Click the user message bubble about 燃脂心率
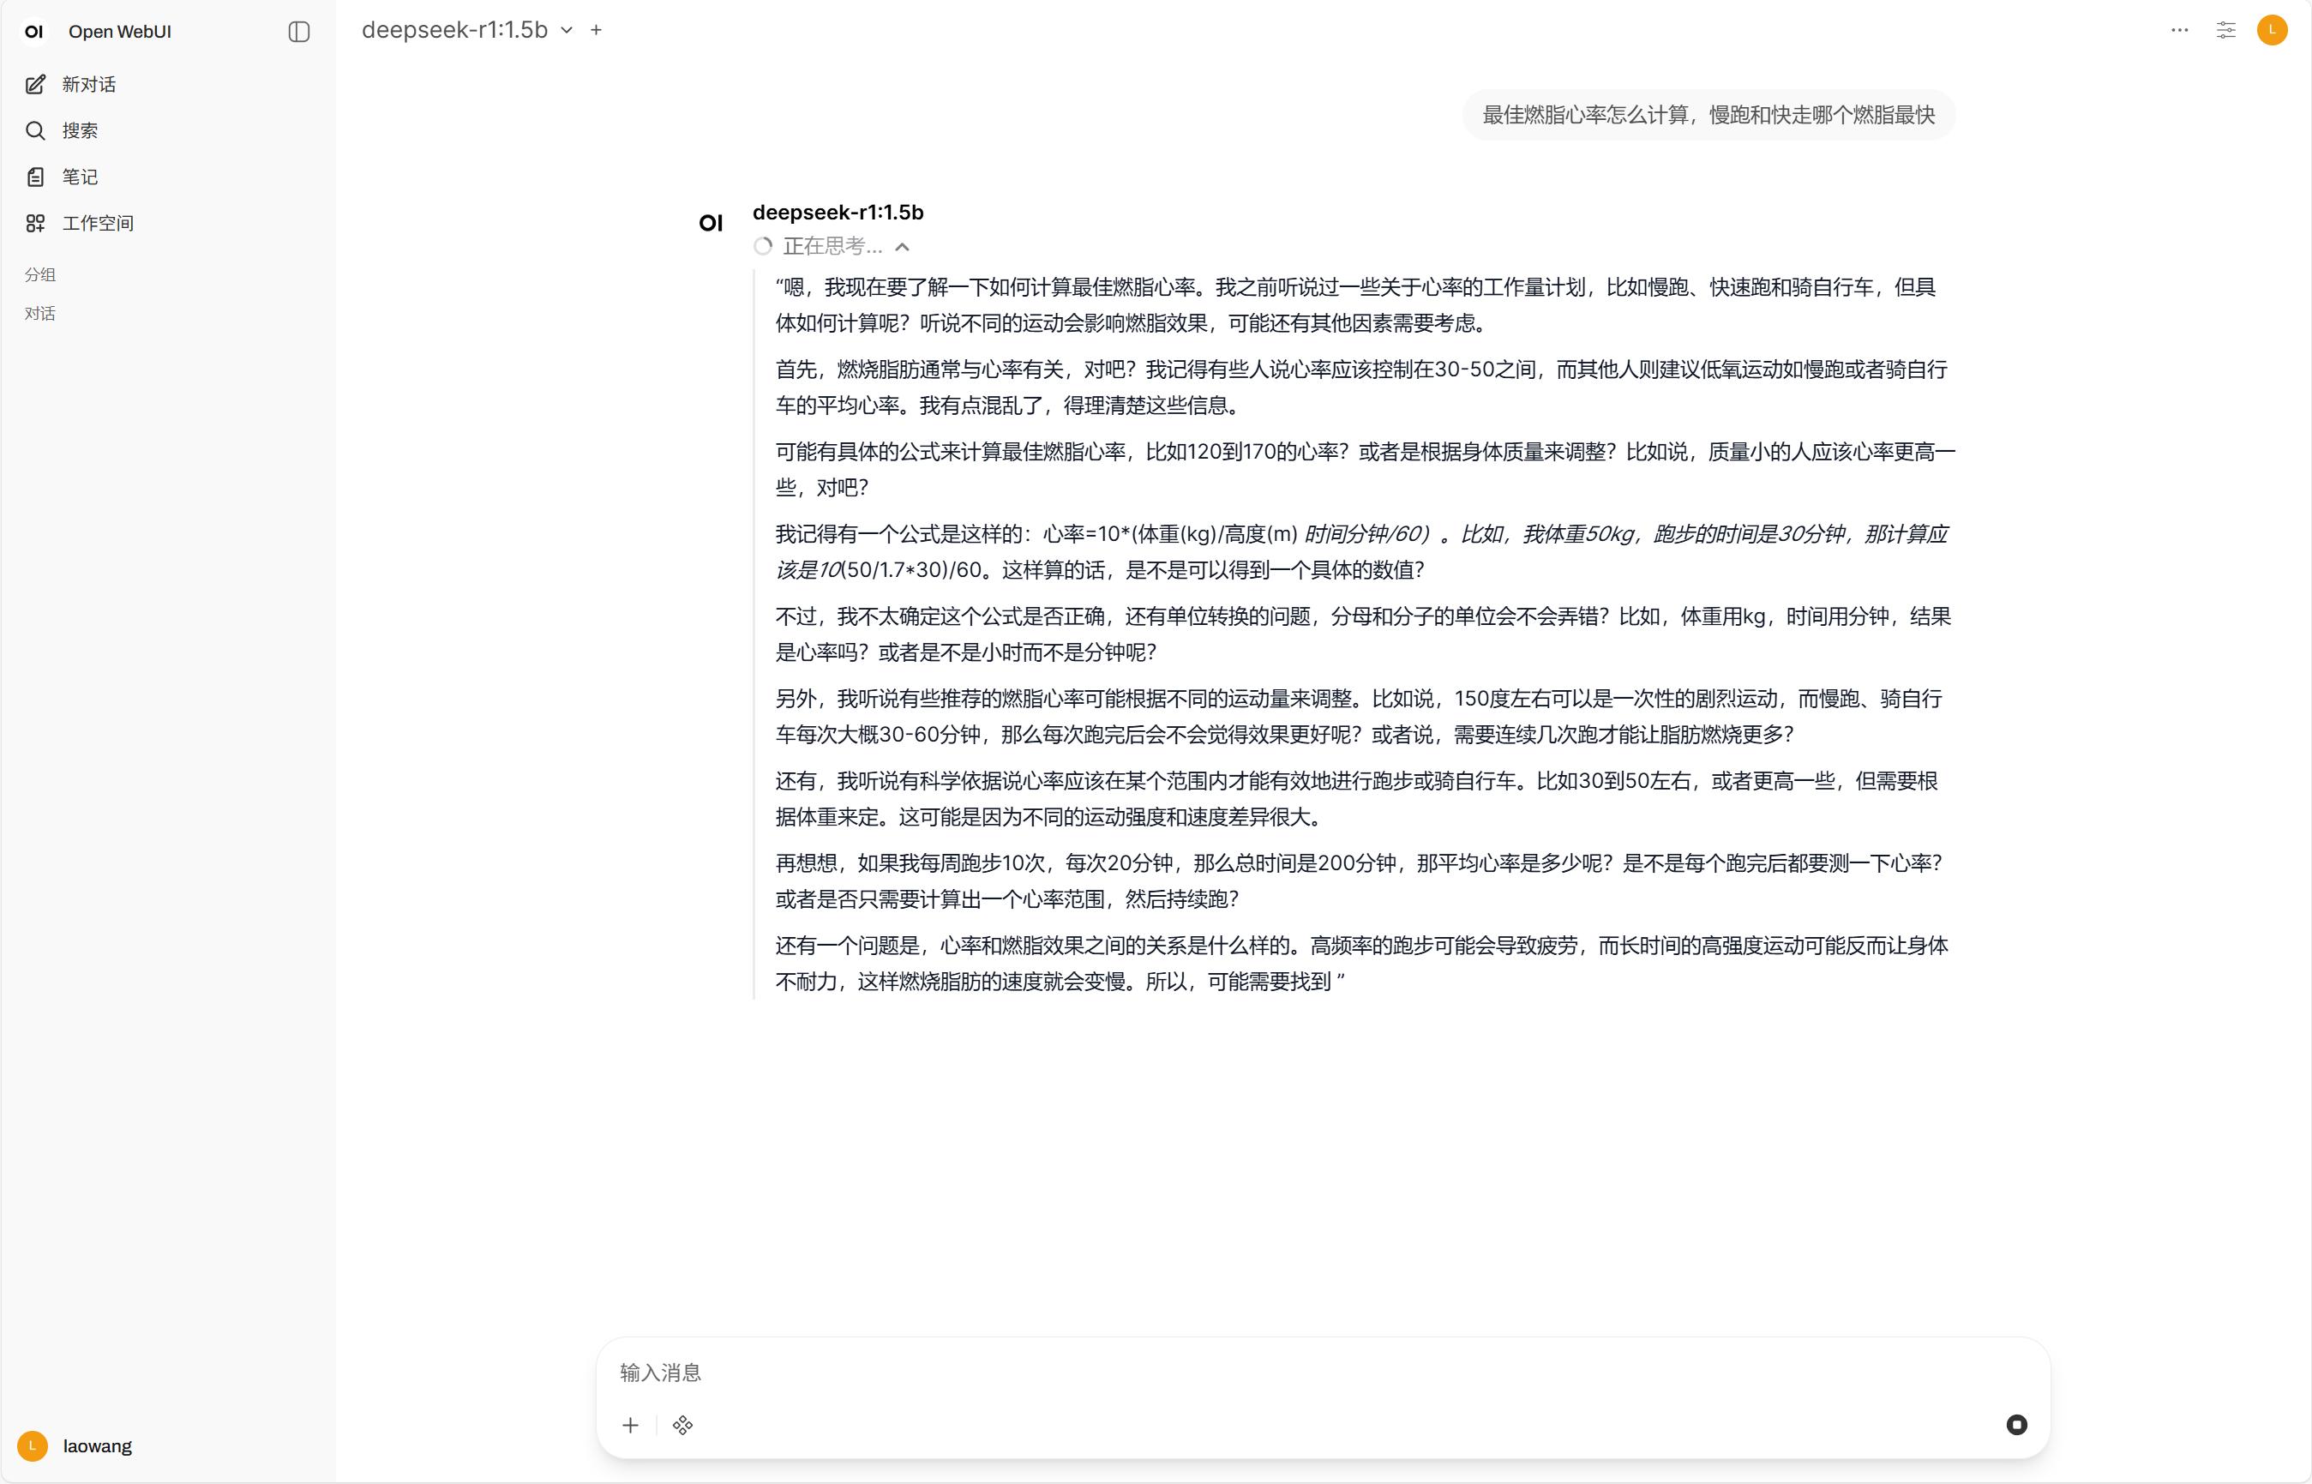 (x=1708, y=116)
